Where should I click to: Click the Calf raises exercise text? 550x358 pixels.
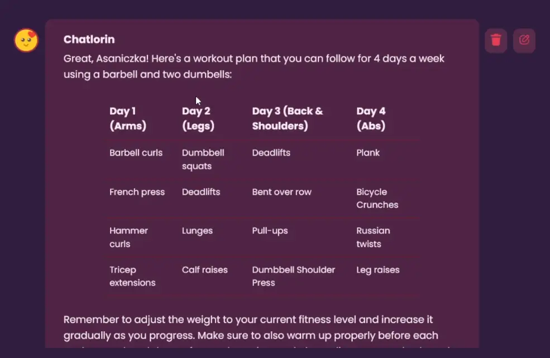tap(204, 269)
